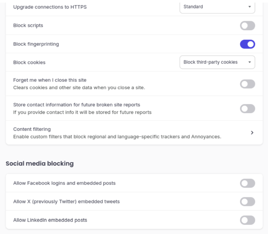
Task: Open the Block cookies dropdown
Action: coord(217,62)
